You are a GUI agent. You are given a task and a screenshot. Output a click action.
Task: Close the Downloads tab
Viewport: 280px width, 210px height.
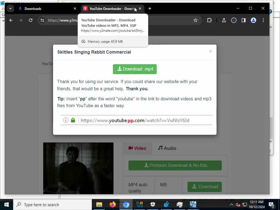click(x=75, y=8)
